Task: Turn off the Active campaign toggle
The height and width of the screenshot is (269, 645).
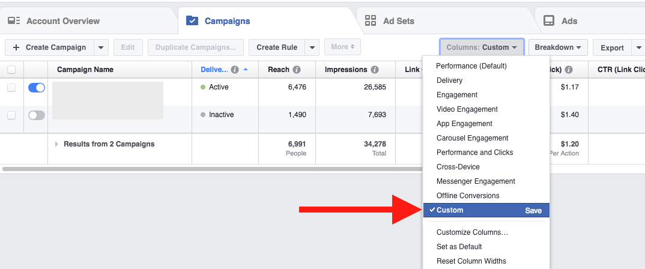Action: coord(37,88)
